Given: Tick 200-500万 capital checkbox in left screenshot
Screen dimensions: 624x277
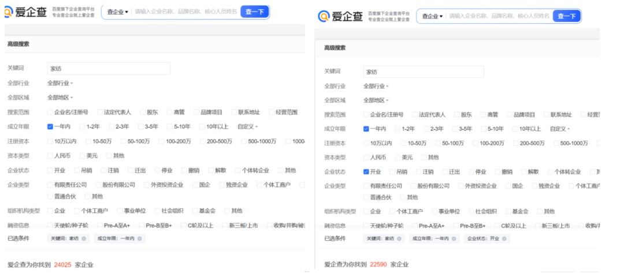Looking at the screenshot, I should tap(203, 141).
